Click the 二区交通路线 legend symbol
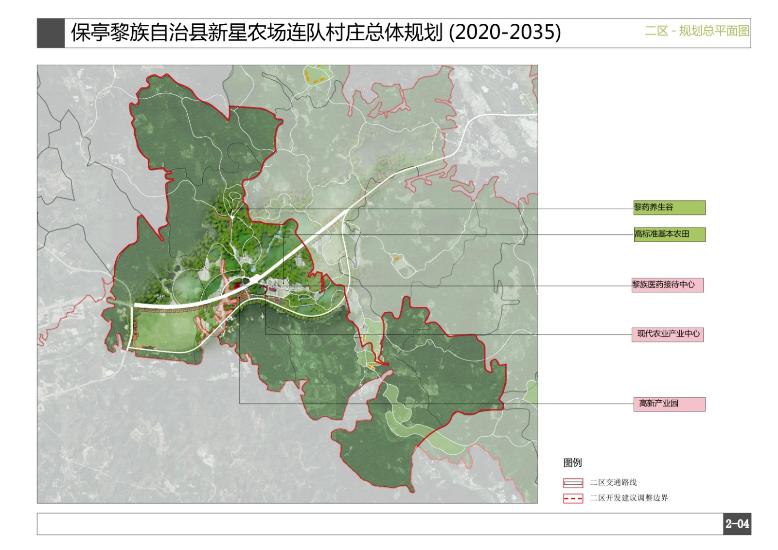778x550 pixels. (573, 483)
